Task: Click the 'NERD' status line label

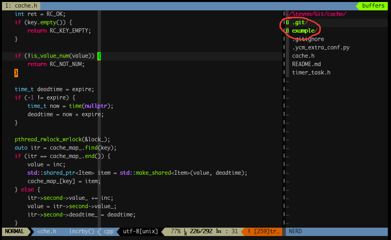Action: coord(295,231)
